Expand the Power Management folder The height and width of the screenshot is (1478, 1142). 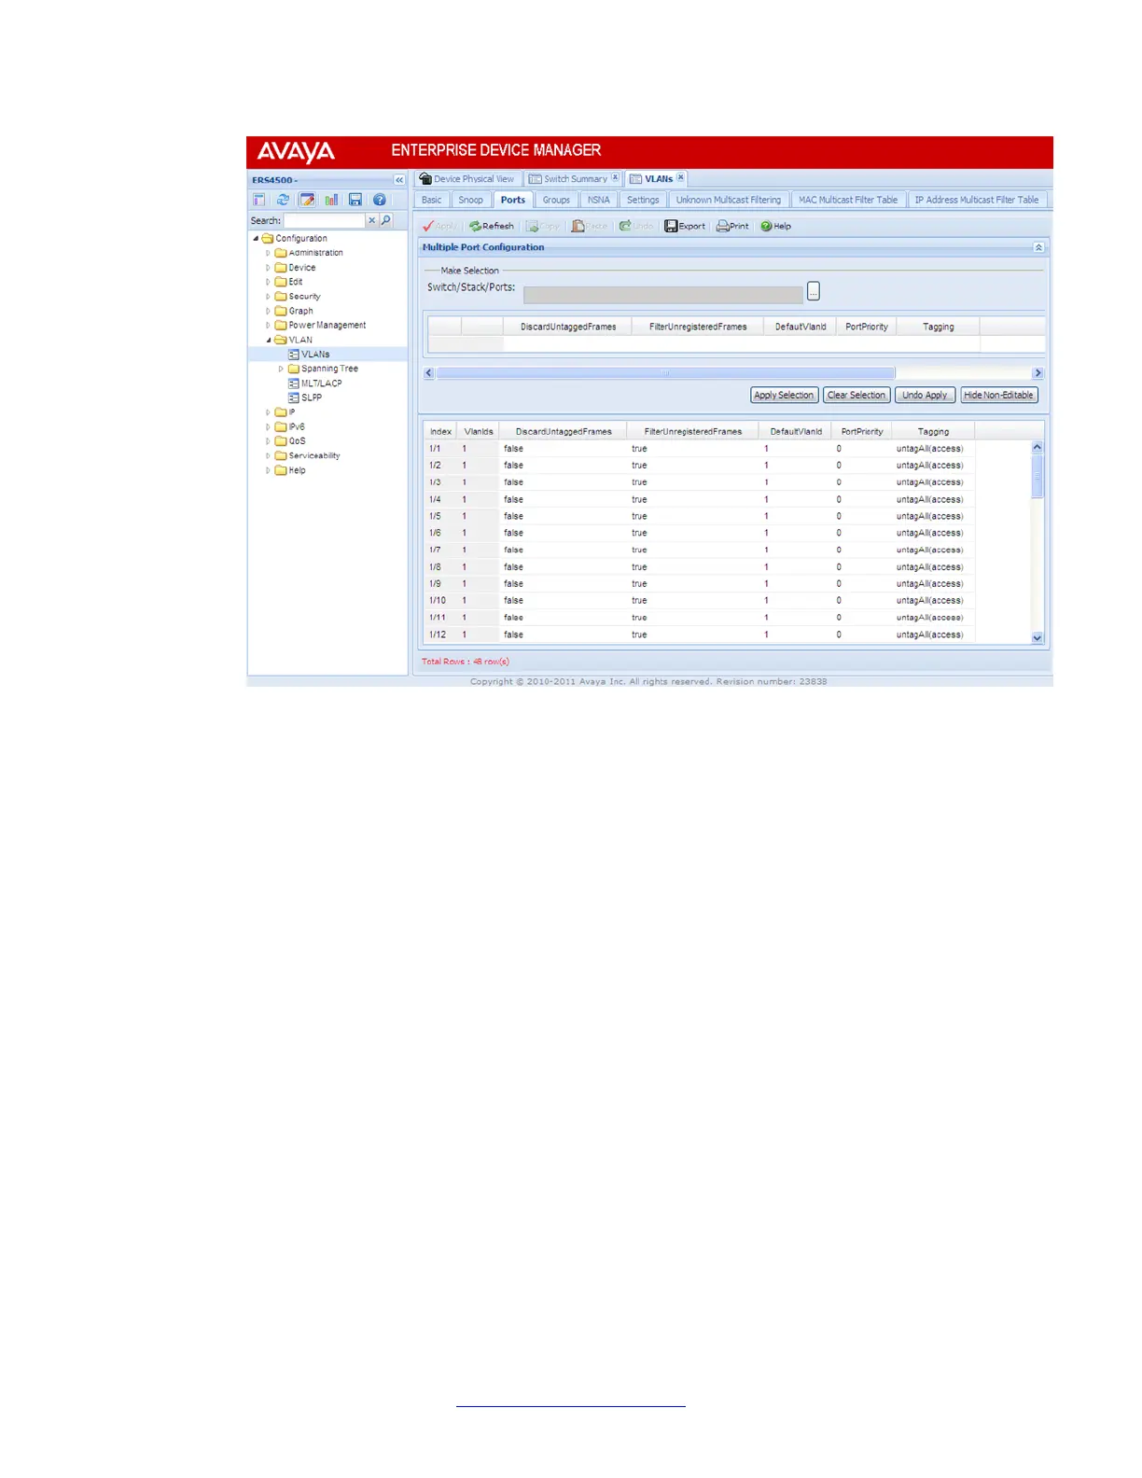tap(268, 326)
